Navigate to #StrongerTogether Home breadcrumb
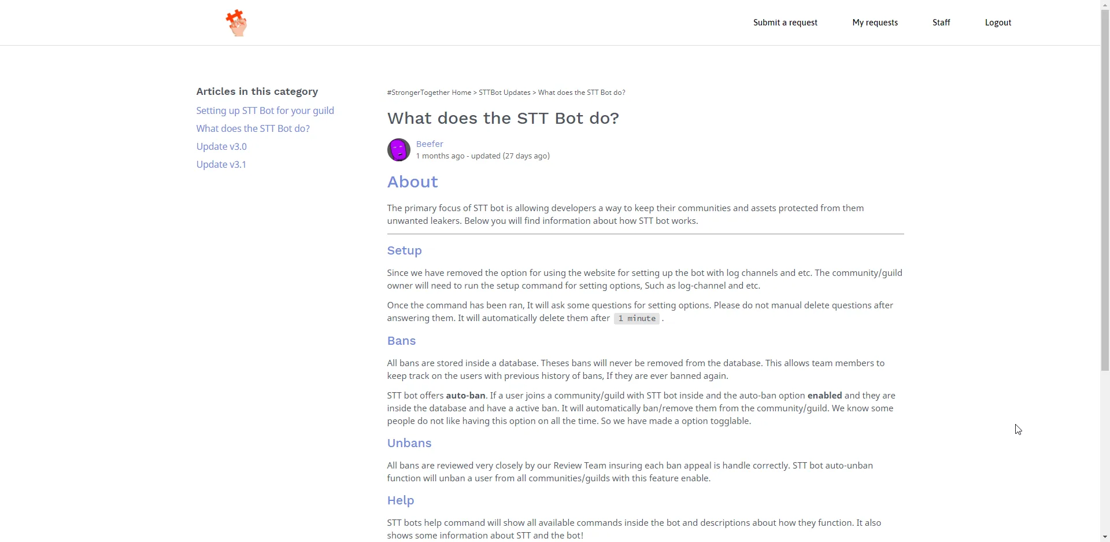 428,93
